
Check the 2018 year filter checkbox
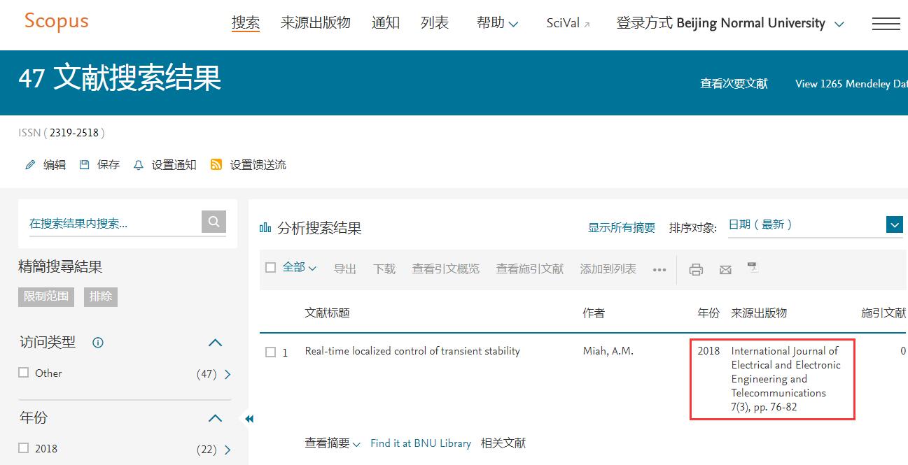click(24, 448)
